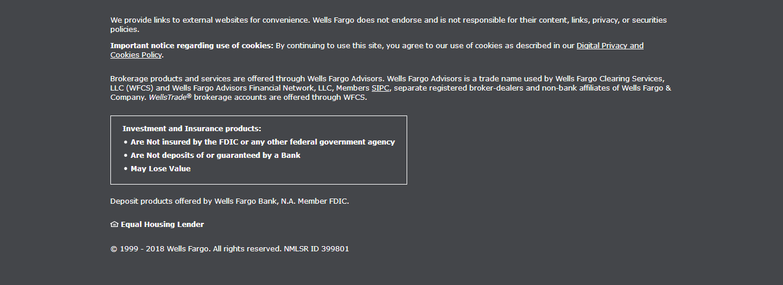Click the NMLSR ID 399801 text

(316, 249)
